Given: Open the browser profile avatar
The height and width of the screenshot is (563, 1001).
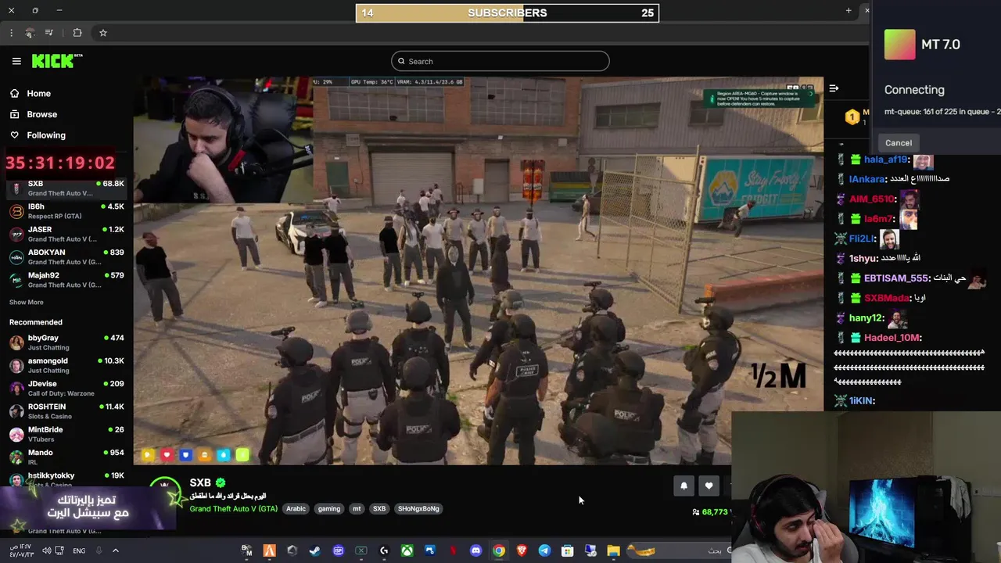Looking at the screenshot, I should tap(30, 33).
